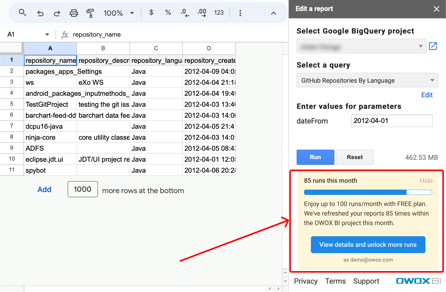Image resolution: width=446 pixels, height=292 pixels.
Task: Hide the runs this month notice
Action: [x=426, y=181]
